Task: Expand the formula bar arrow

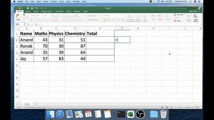Action: click(x=201, y=24)
